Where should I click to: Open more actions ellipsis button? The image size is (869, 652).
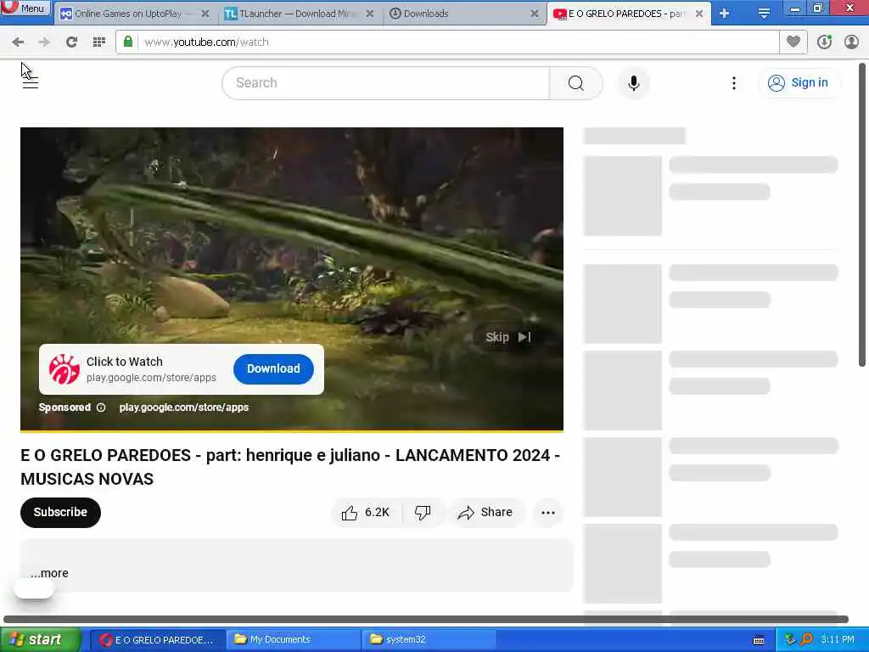[548, 513]
